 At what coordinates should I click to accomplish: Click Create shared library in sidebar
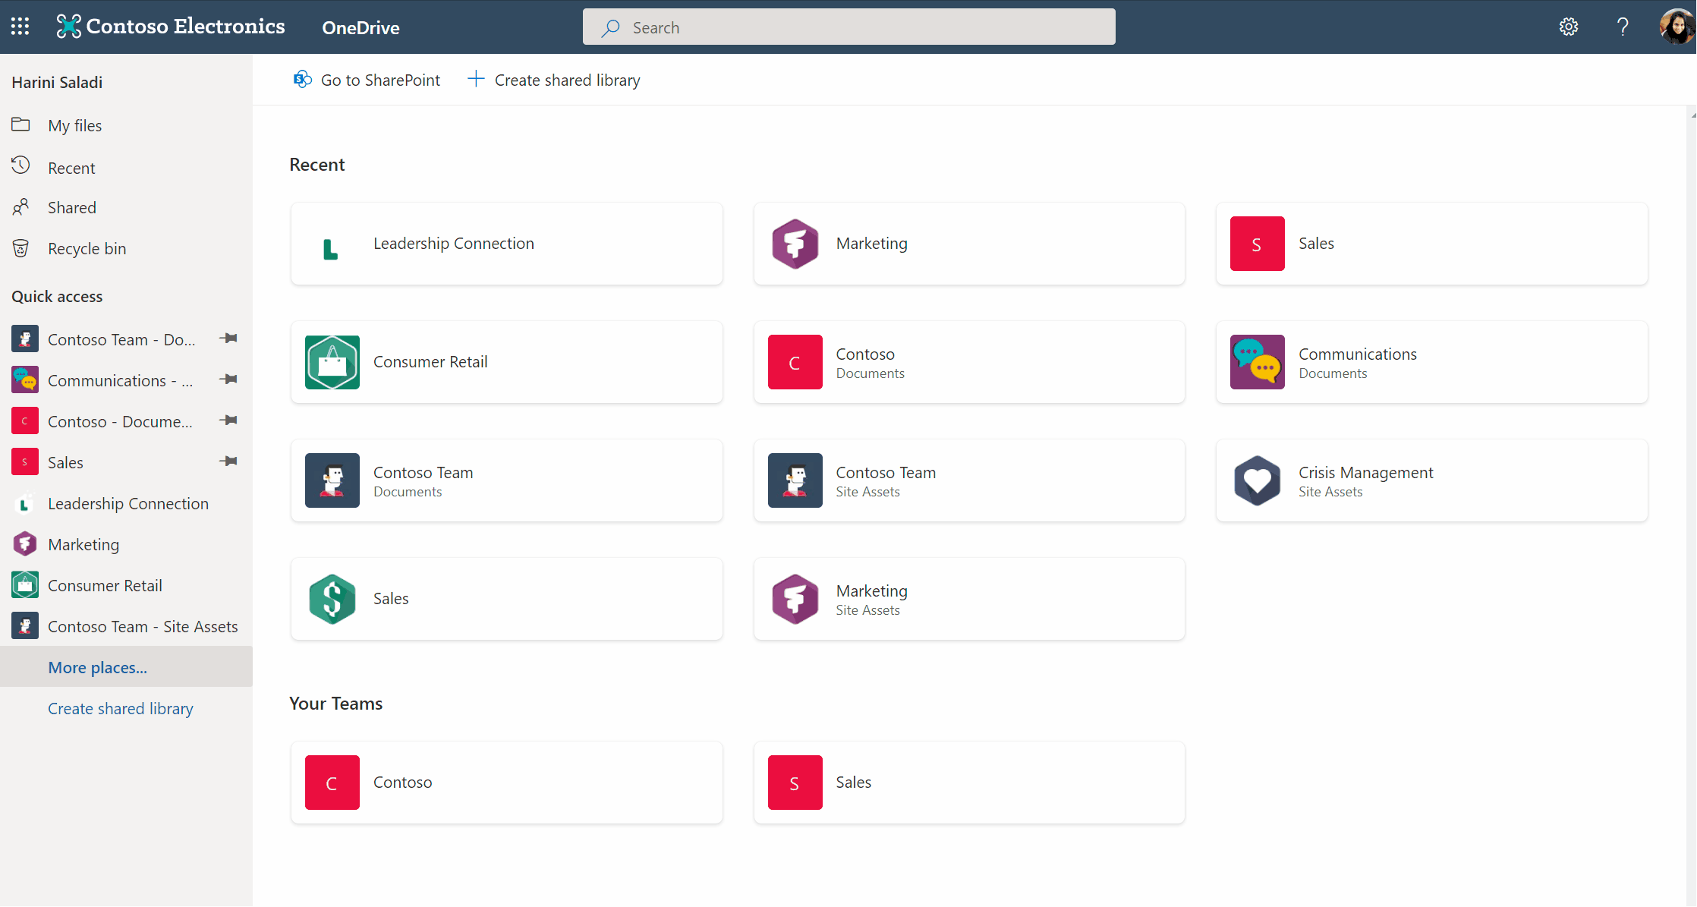pos(120,708)
